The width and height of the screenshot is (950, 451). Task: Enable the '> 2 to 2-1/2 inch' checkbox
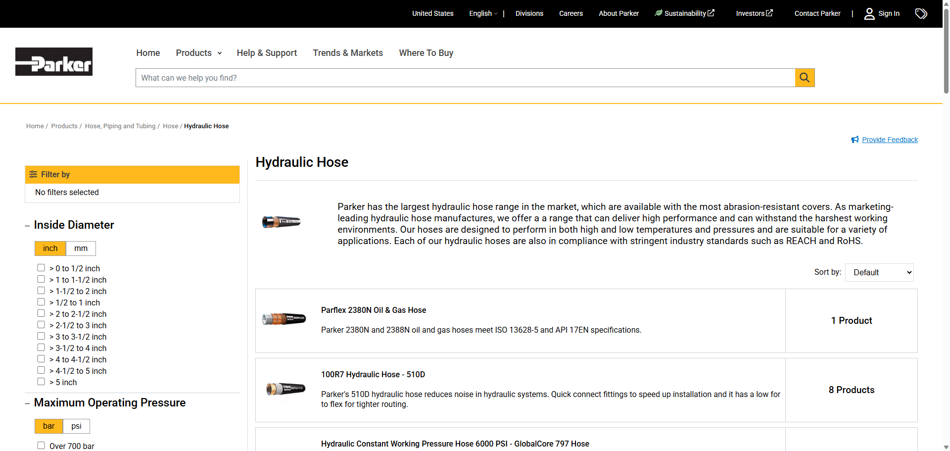[41, 313]
